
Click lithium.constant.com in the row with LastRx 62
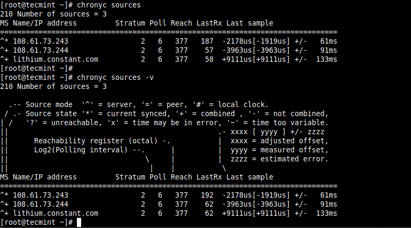coord(56,214)
